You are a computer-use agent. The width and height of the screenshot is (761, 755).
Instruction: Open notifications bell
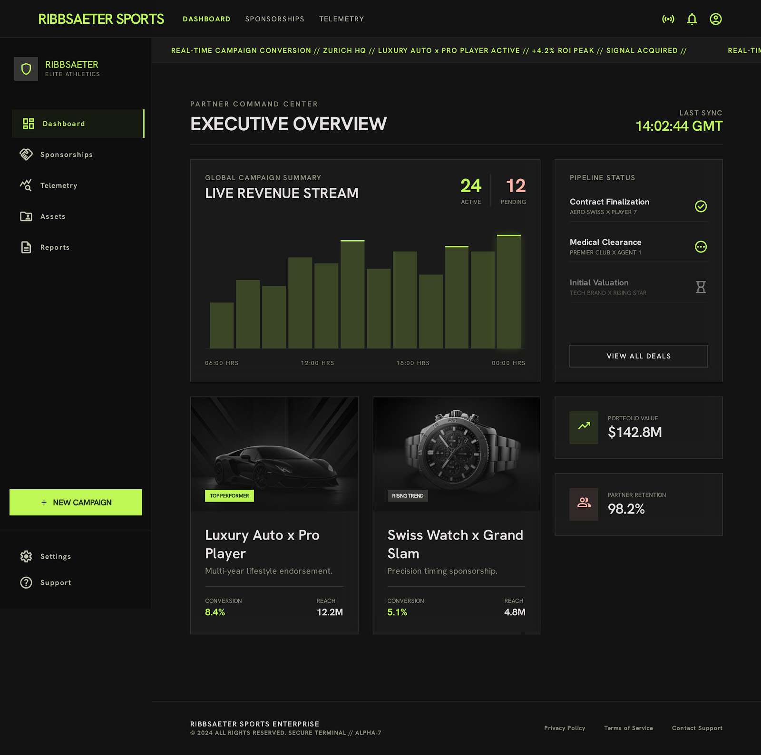point(692,19)
